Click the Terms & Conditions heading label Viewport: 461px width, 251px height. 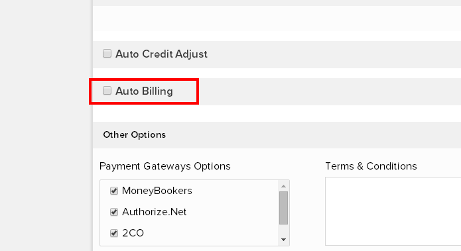(371, 166)
